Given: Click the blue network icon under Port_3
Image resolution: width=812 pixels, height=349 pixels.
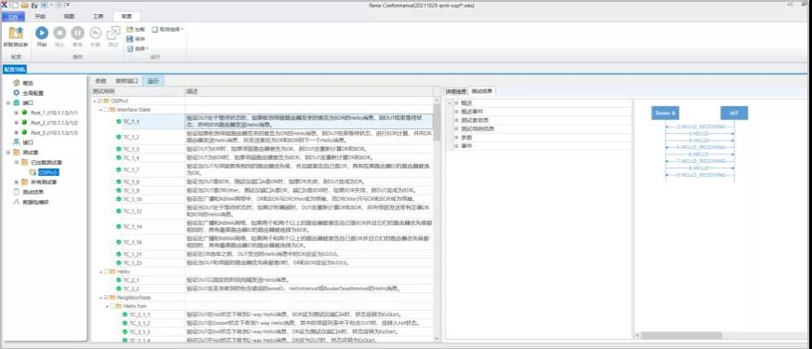Looking at the screenshot, I should (x=16, y=142).
